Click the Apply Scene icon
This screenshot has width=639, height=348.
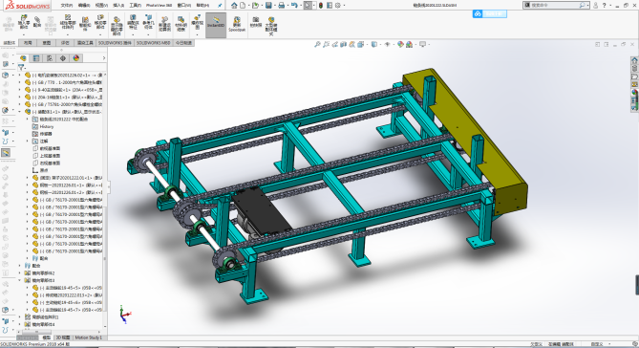409,44
